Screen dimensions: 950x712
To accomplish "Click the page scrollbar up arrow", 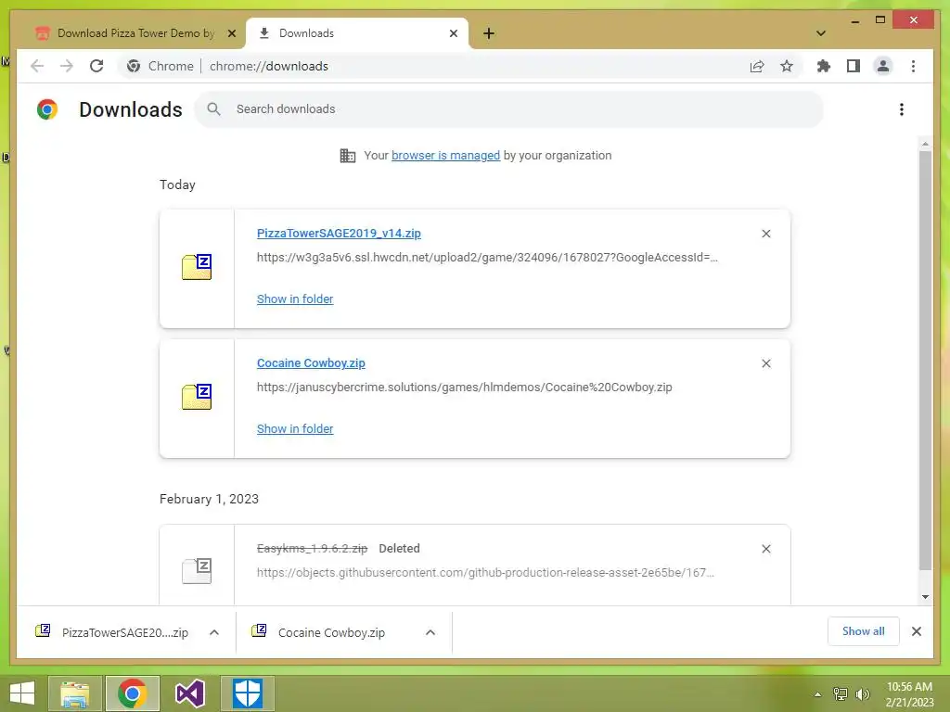I will (x=925, y=144).
